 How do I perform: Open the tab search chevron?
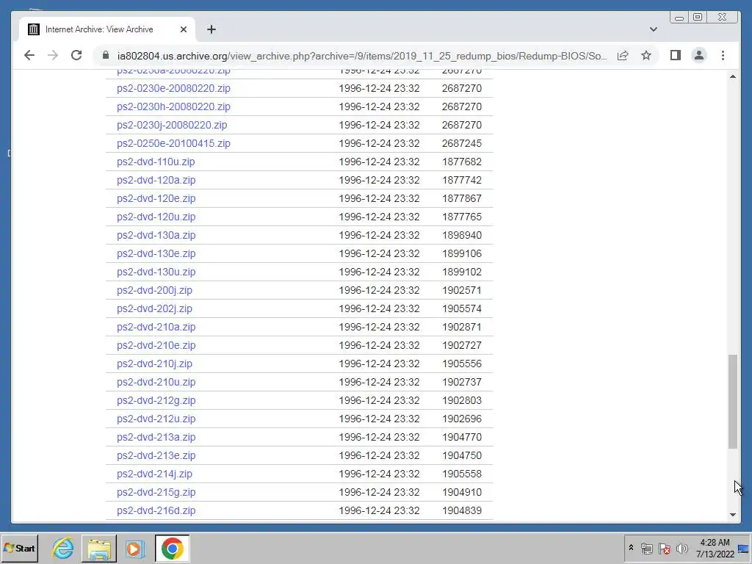pyautogui.click(x=653, y=29)
